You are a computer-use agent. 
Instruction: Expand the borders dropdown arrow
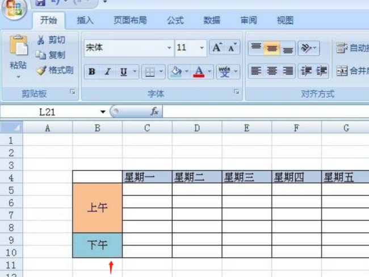tap(161, 72)
